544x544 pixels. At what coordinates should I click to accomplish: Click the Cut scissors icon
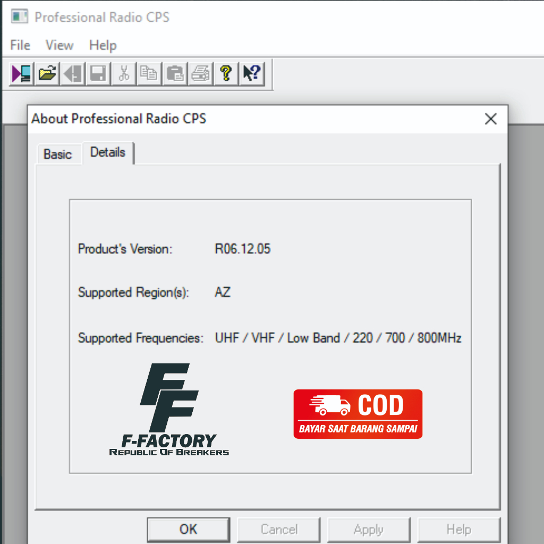click(124, 73)
